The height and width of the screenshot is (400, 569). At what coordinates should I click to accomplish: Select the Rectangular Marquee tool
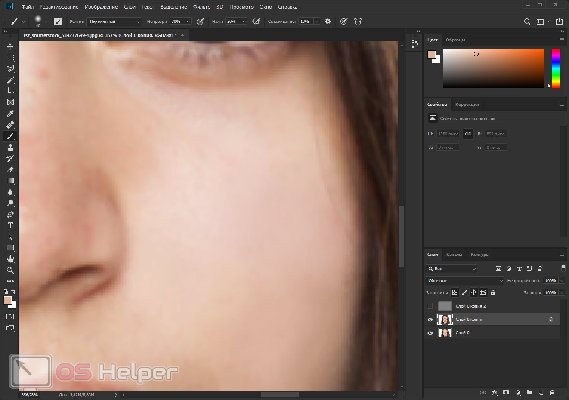click(10, 58)
